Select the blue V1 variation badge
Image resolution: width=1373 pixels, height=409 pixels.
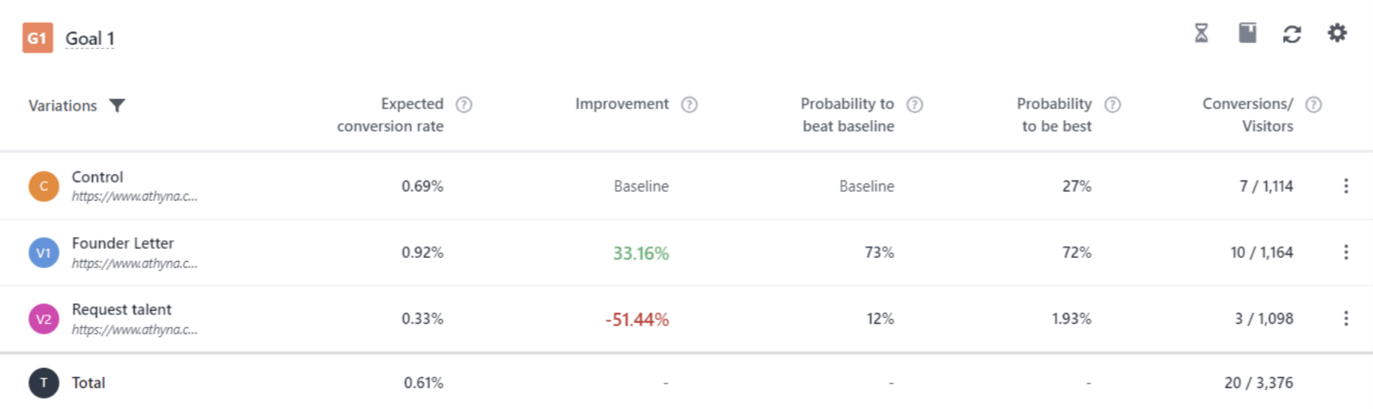click(x=43, y=253)
